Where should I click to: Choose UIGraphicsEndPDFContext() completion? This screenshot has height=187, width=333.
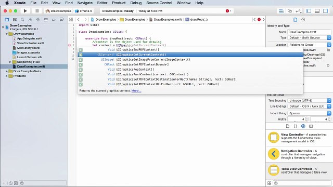[190, 50]
